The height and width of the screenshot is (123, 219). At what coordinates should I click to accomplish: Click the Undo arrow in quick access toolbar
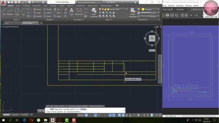pyautogui.click(x=33, y=2)
